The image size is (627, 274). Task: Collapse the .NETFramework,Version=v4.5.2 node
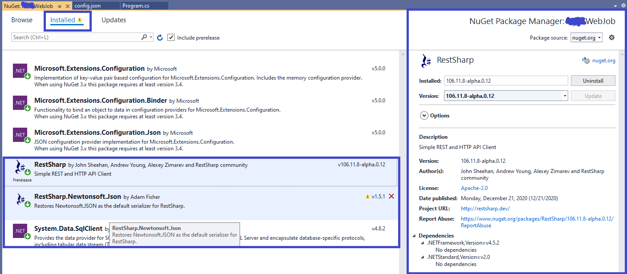[x=423, y=243]
